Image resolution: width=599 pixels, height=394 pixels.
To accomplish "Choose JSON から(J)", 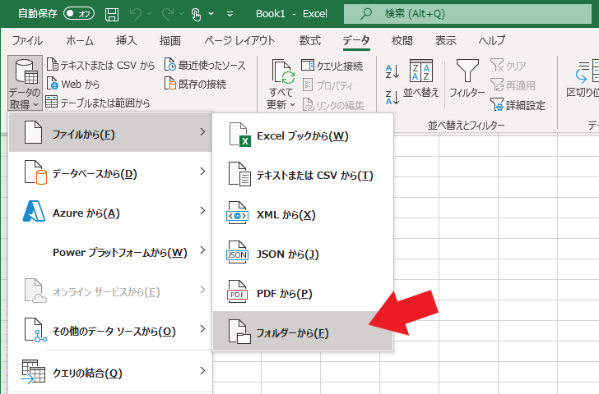I will (x=303, y=254).
